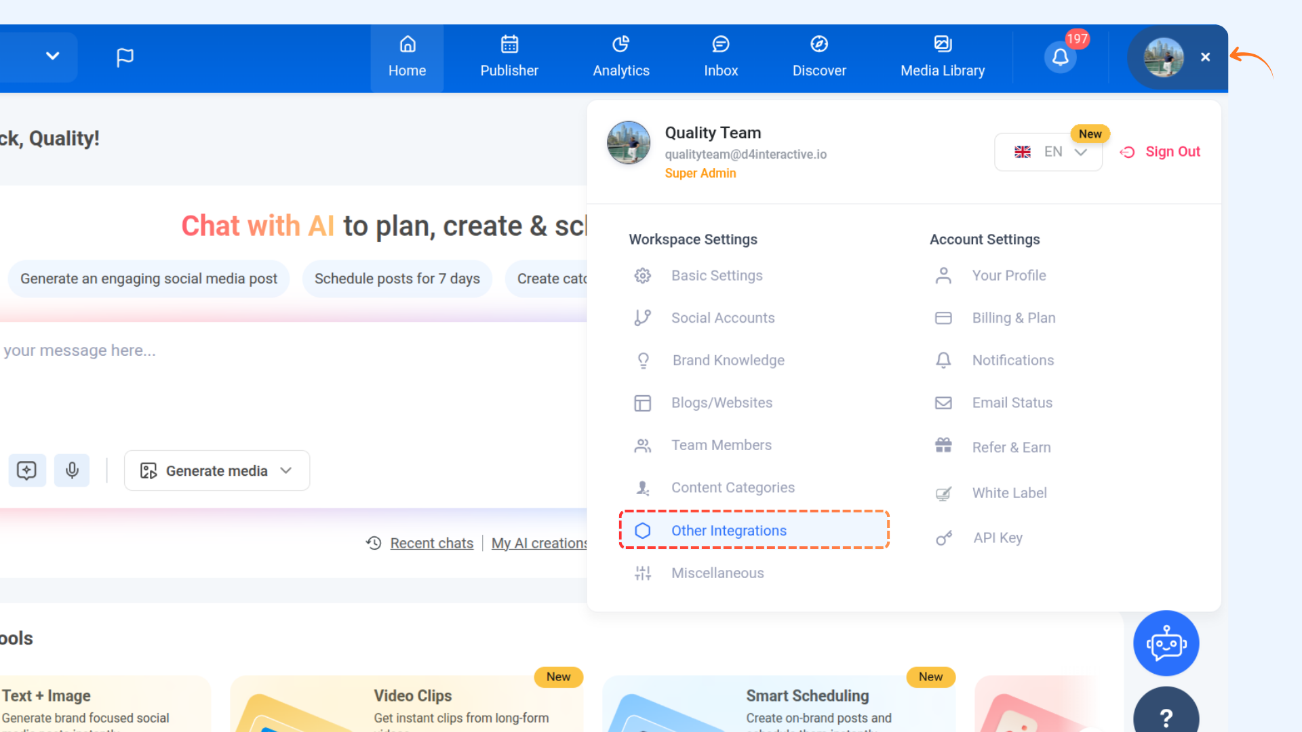1302x732 pixels.
Task: Click Schedule posts for 7 days suggestion
Action: coord(397,279)
